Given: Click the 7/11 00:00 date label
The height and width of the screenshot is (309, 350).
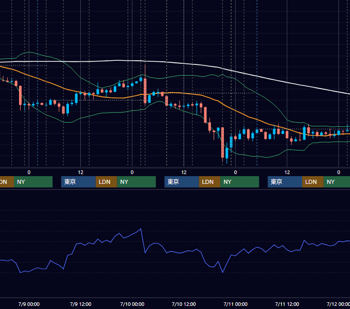Looking at the screenshot, I should coord(236,304).
